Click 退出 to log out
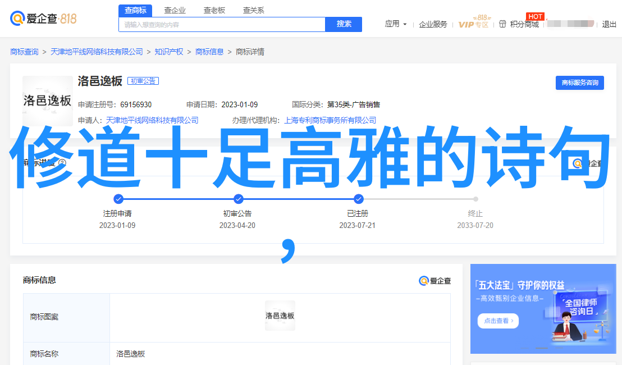Screen dimensions: 622x365 (x=609, y=25)
